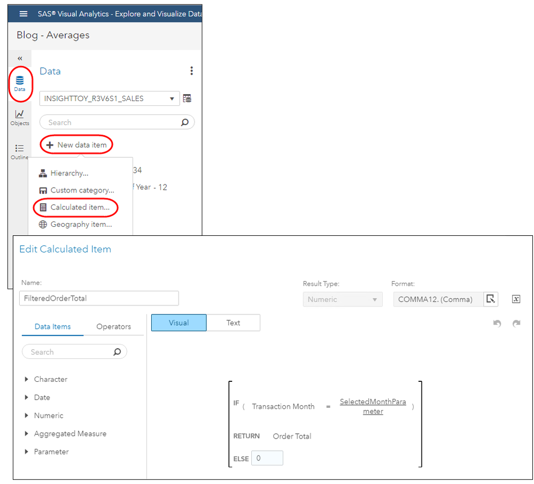
Task: Expand the Date data items group
Action: tap(26, 397)
